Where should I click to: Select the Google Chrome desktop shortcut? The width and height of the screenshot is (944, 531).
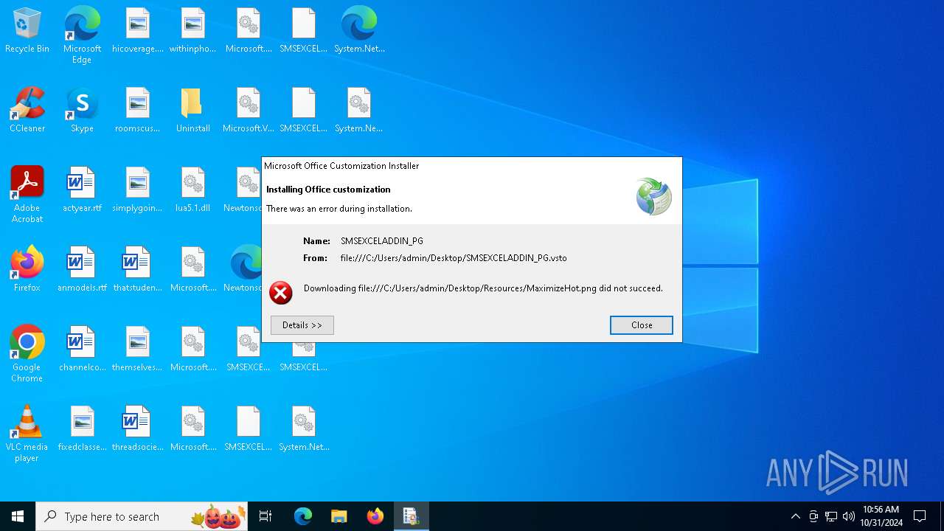point(27,354)
